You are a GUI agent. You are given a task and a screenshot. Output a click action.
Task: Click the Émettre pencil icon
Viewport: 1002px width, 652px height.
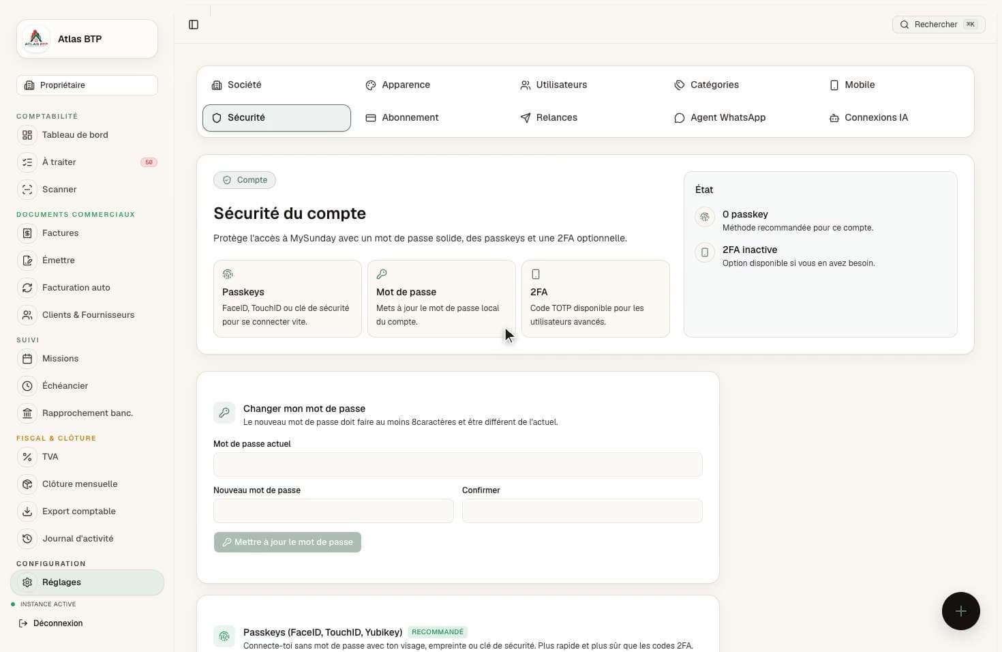(27, 261)
